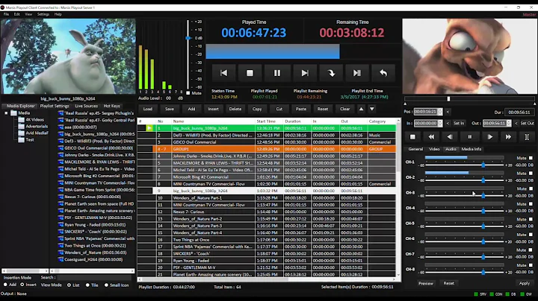Click the Delete button
Image resolution: width=538 pixels, height=301 pixels.
coord(235,109)
